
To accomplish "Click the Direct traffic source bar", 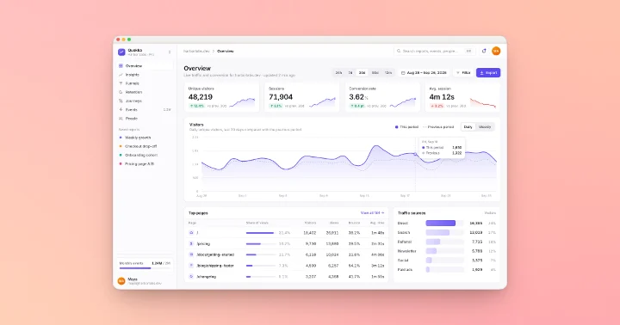I will pos(441,224).
